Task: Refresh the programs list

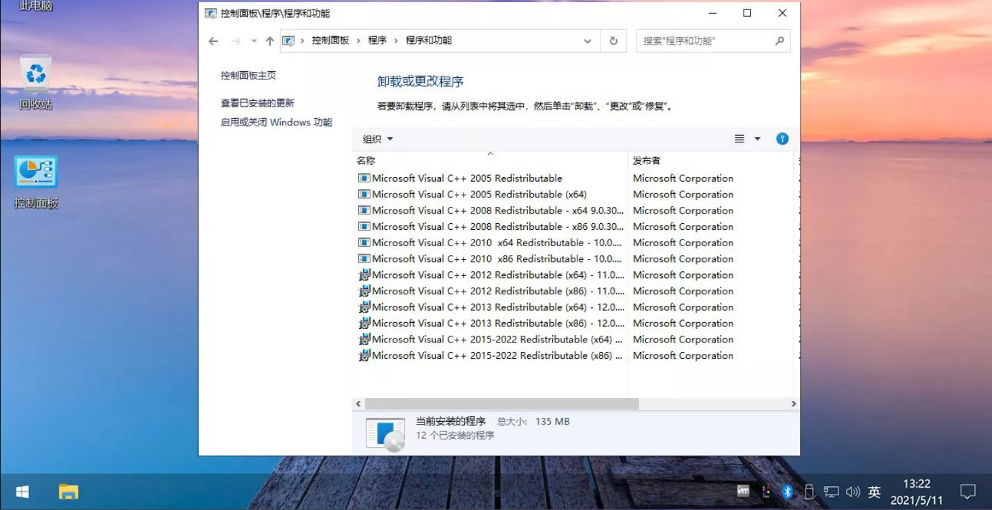Action: click(613, 41)
